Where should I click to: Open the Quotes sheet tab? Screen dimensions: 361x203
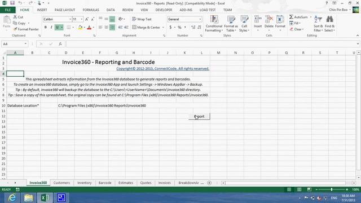point(146,183)
